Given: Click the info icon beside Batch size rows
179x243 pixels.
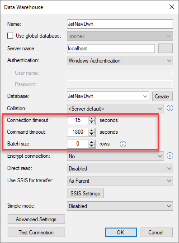Looking at the screenshot, I should (123, 144).
